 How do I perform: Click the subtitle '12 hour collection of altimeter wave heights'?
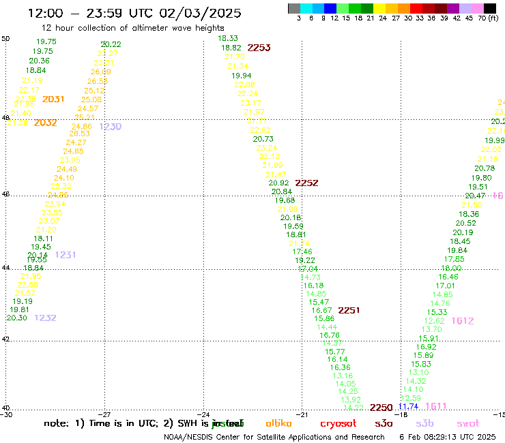point(133,28)
